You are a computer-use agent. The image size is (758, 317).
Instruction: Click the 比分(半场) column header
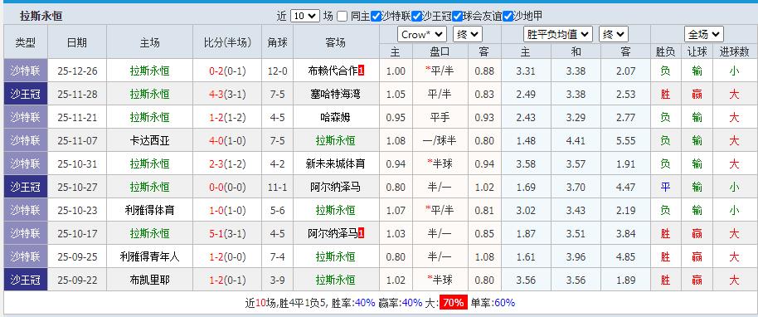point(227,42)
